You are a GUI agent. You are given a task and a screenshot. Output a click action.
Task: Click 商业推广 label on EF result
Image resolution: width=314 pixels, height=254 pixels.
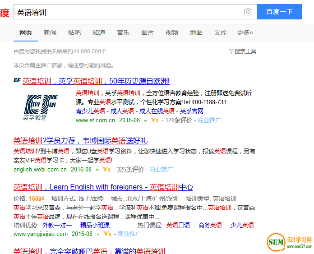(x=209, y=120)
